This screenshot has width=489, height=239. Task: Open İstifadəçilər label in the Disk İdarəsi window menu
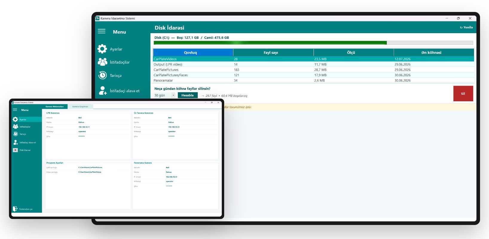[120, 62]
